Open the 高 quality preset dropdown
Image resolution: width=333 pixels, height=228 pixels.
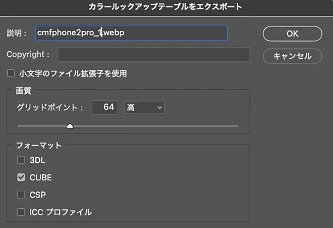pos(144,108)
